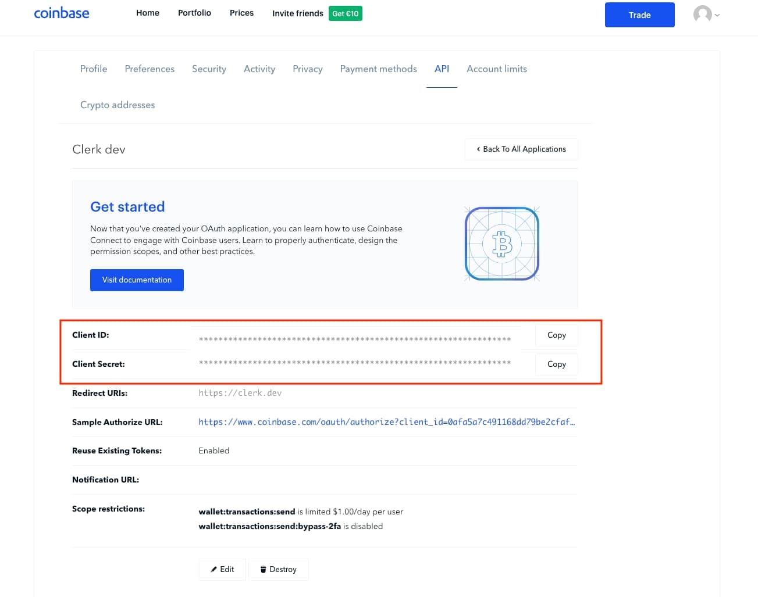Select the API tab
Image resolution: width=758 pixels, height=597 pixels.
[442, 69]
